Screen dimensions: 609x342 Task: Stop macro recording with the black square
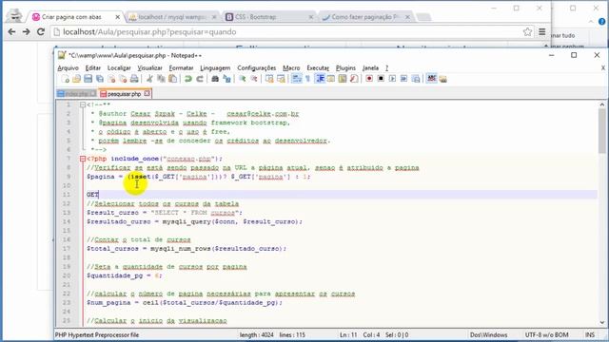pyautogui.click(x=381, y=79)
